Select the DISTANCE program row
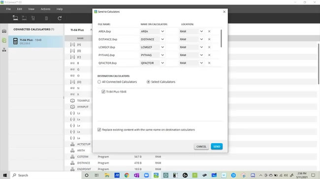 191,163
